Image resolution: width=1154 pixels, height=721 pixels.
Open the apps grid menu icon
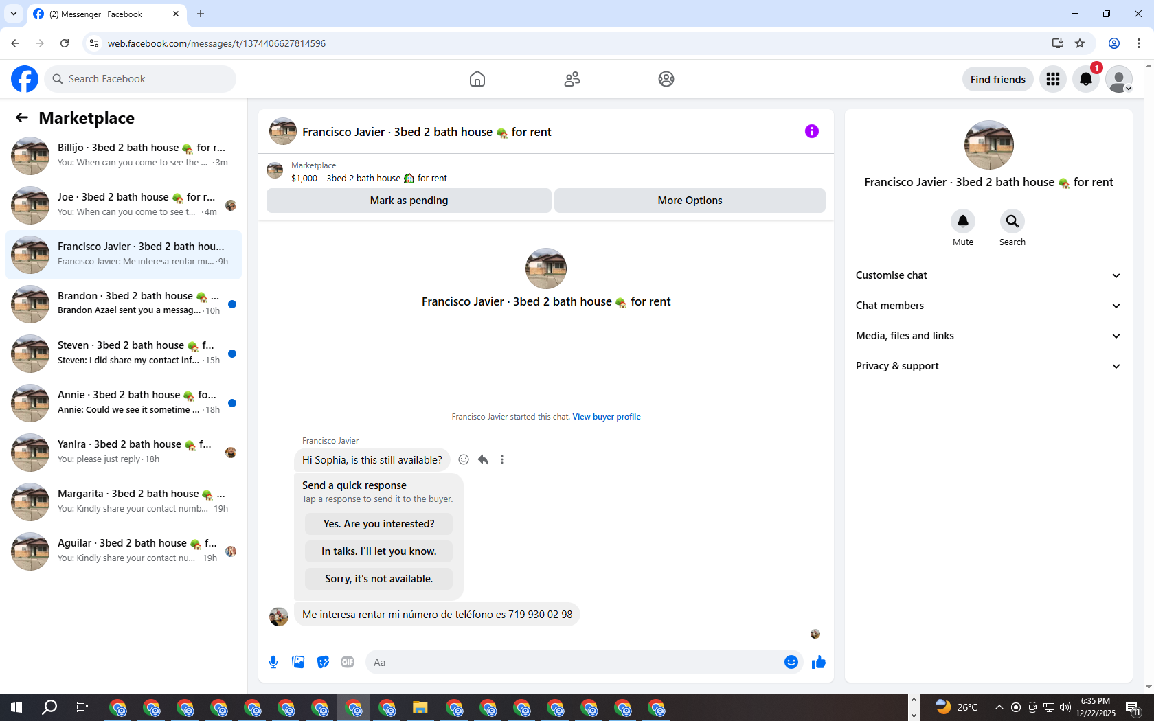[1053, 79]
